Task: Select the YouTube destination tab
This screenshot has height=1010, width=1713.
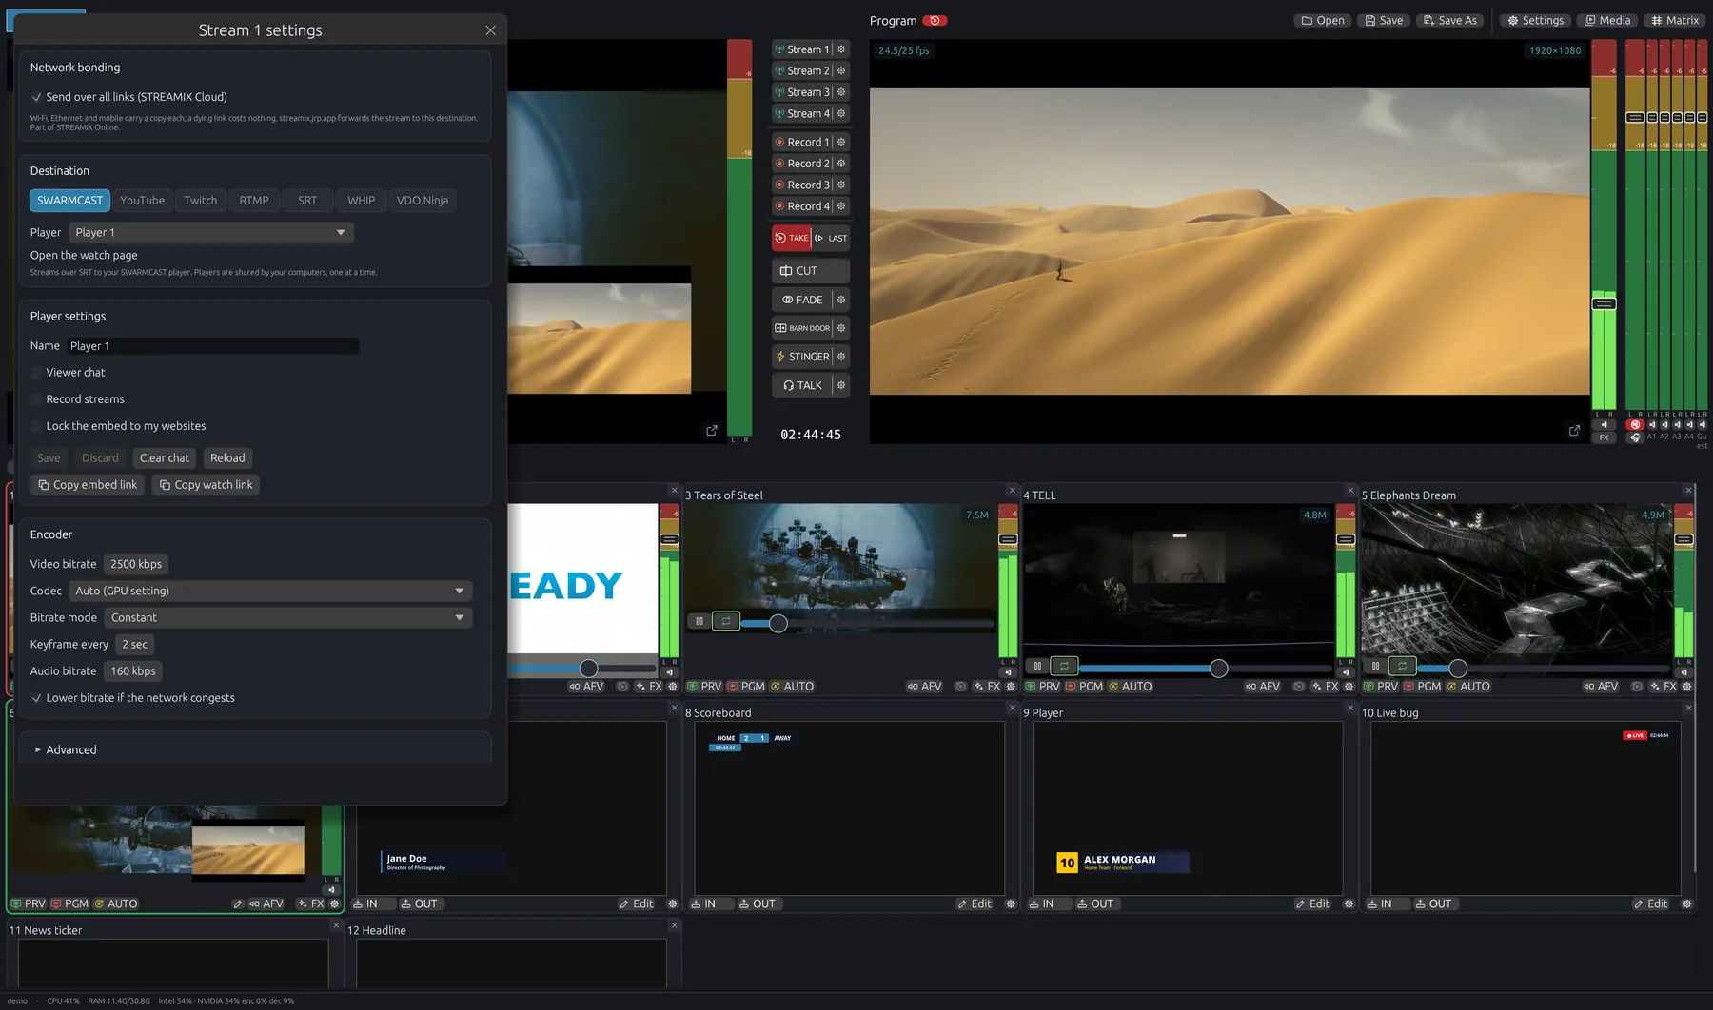Action: coord(143,201)
